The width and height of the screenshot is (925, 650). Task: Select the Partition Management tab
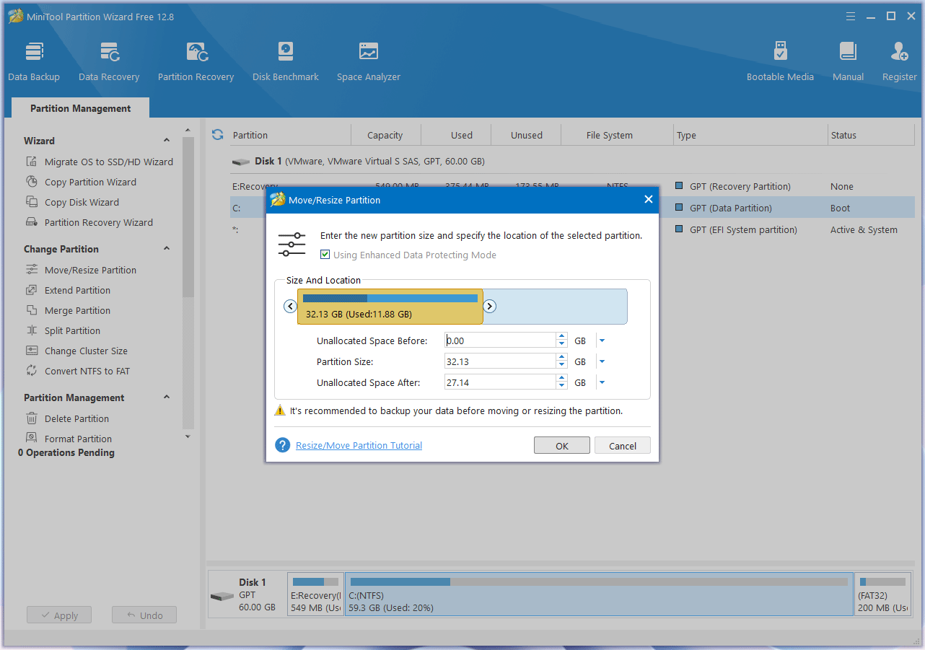tap(81, 108)
